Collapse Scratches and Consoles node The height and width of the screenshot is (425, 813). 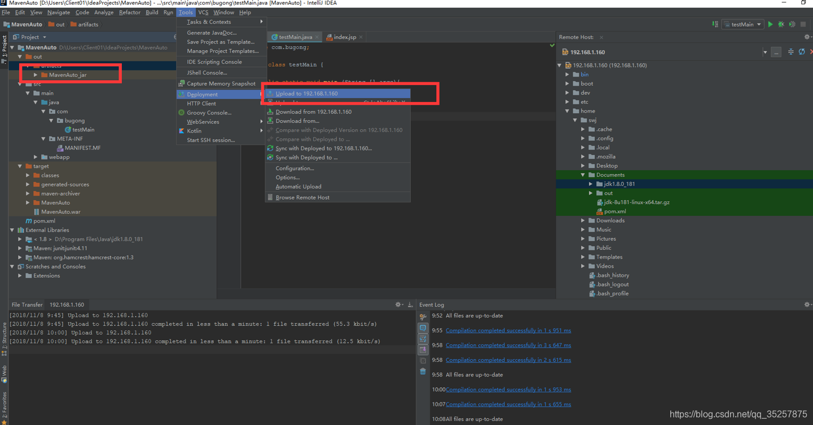(x=12, y=267)
